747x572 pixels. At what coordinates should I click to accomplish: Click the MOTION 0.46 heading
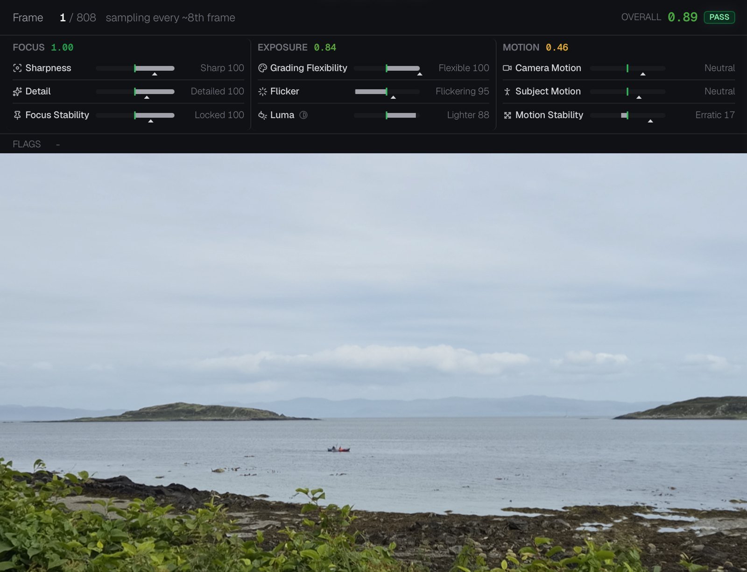coord(536,48)
